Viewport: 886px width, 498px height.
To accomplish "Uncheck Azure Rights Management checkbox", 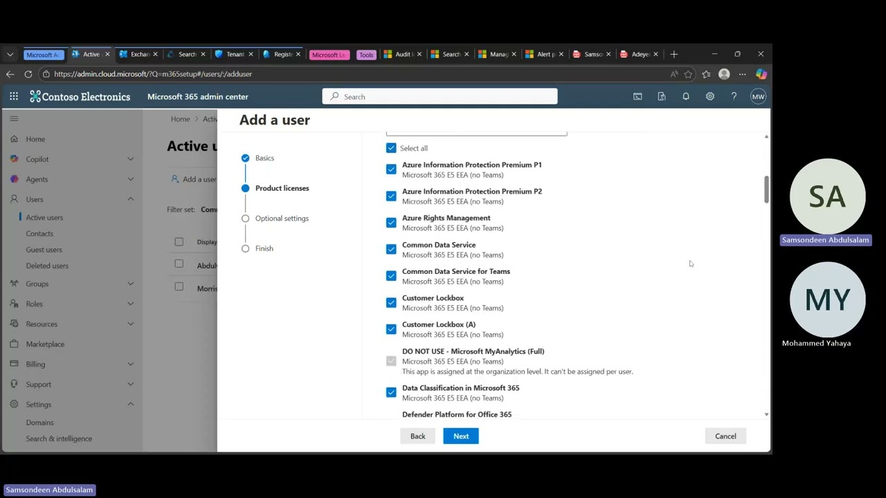I will click(x=391, y=223).
